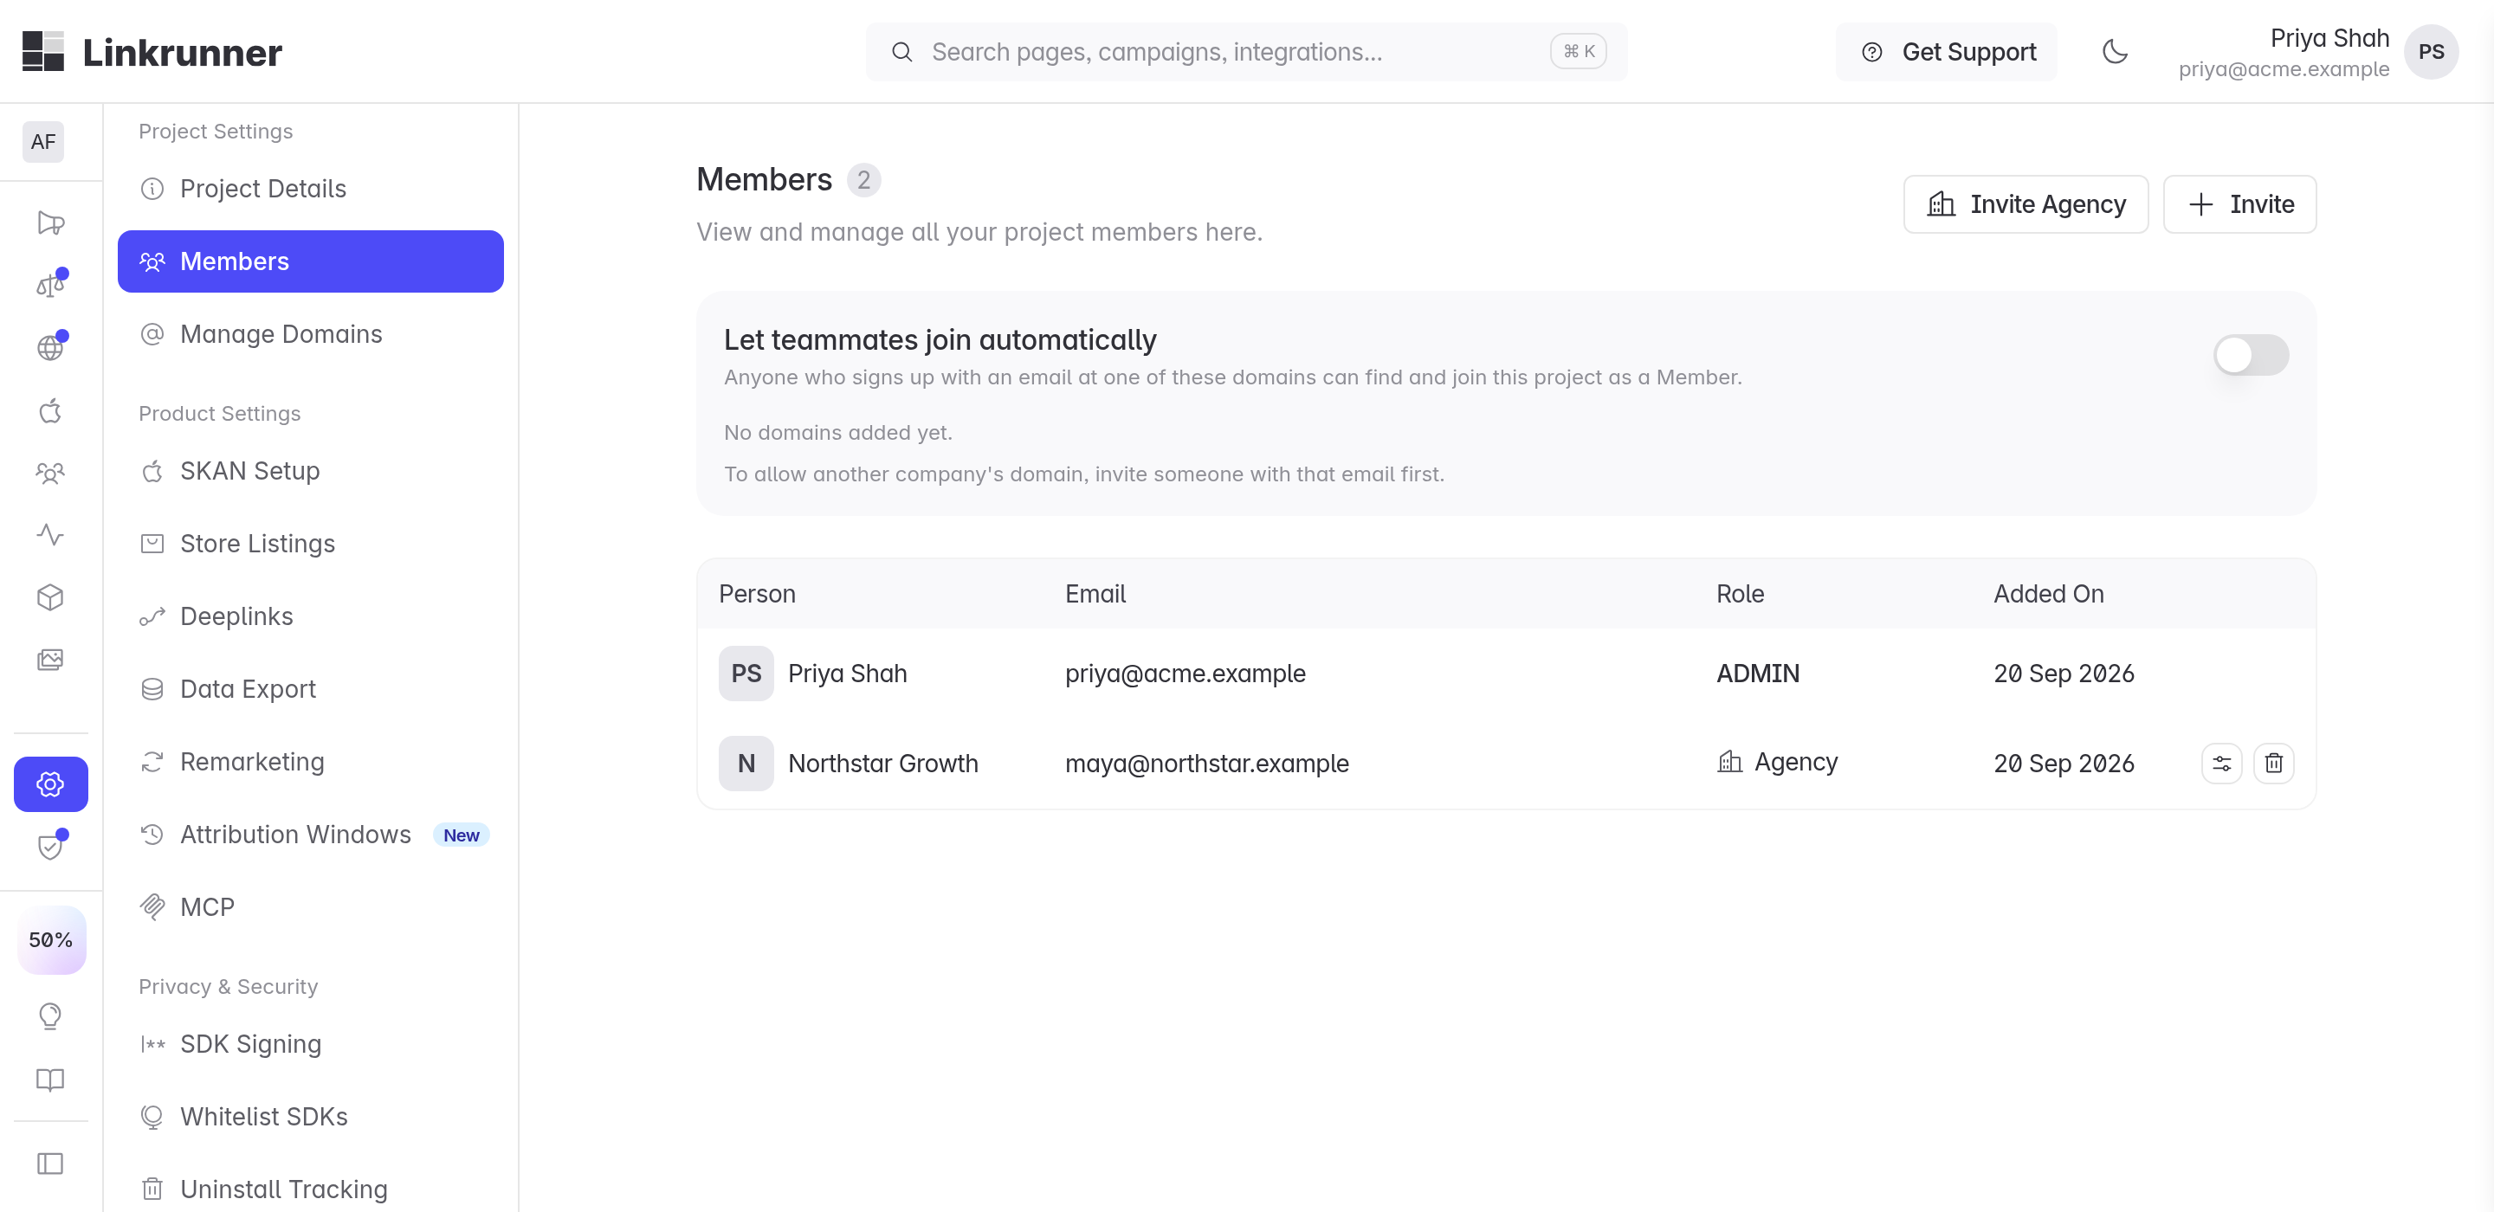Collapse sidebar using the panel icon
Image resolution: width=2494 pixels, height=1212 pixels.
point(50,1163)
